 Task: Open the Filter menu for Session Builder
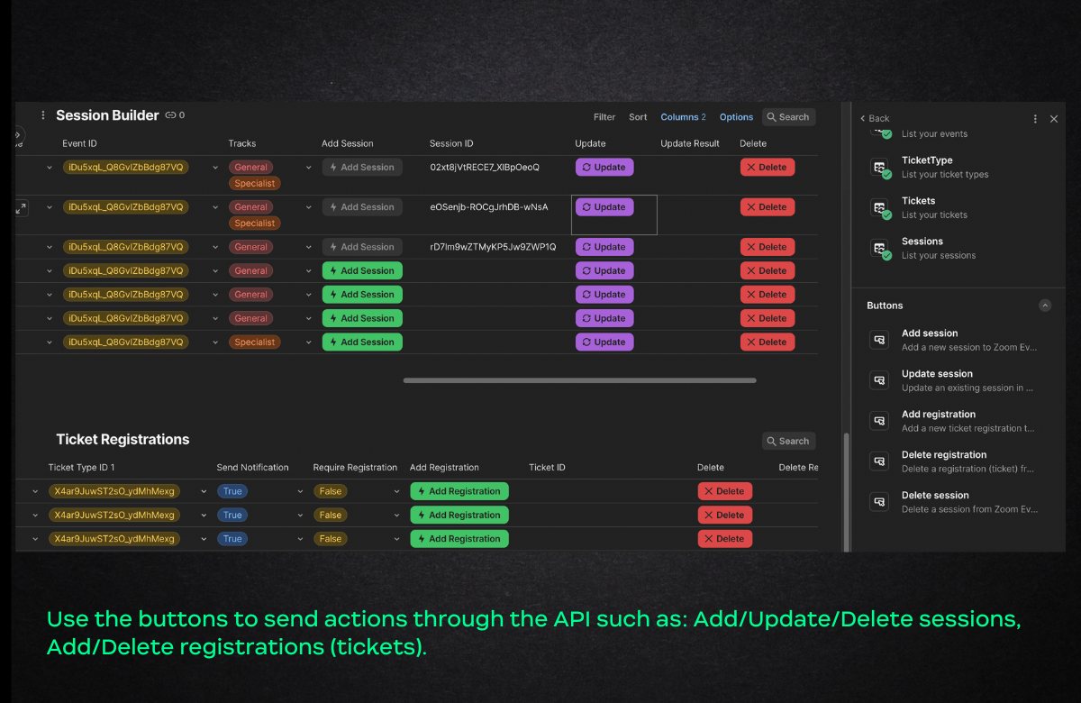604,117
